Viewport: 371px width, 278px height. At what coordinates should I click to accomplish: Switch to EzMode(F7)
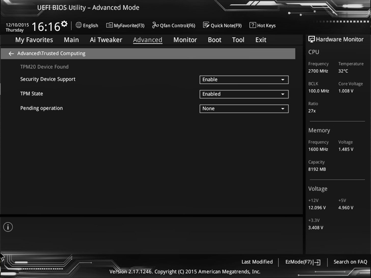[303, 262]
